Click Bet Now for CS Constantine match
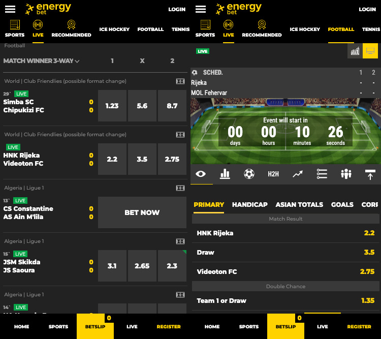381x339 pixels. [142, 212]
